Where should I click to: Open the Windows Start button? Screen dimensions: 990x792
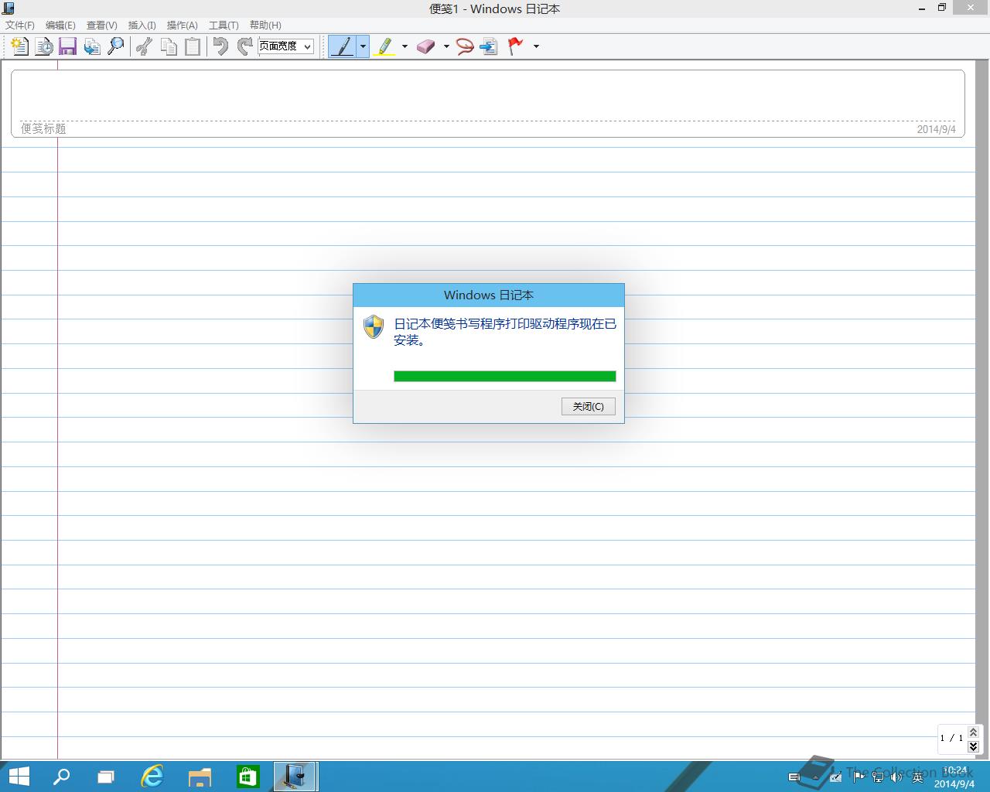coord(19,777)
